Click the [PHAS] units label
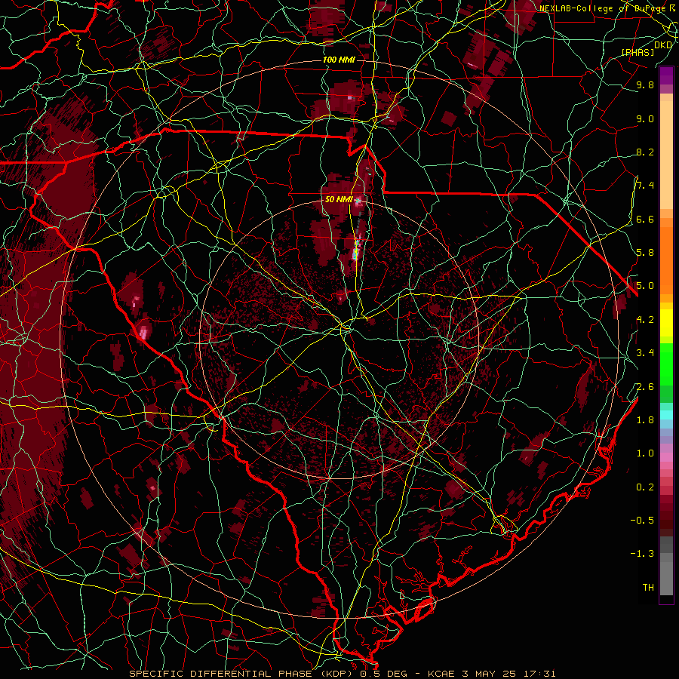 639,52
